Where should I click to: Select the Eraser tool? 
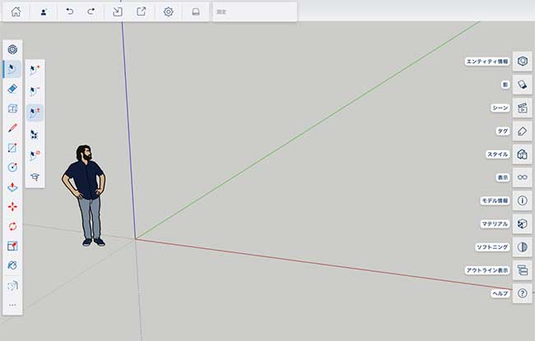tap(12, 89)
